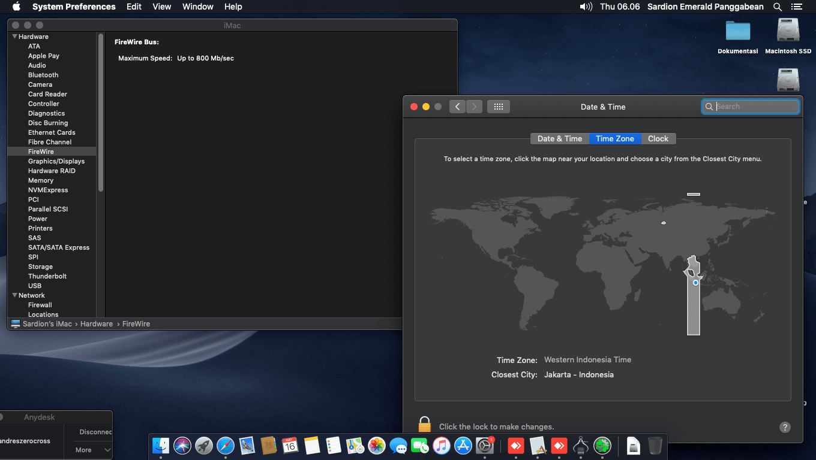
Task: Click the clock showing Thu 06.06
Action: 620,7
